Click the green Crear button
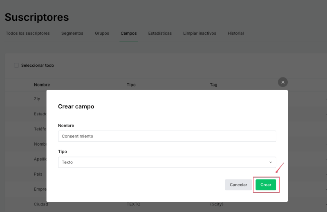The image size is (327, 212). tap(266, 185)
